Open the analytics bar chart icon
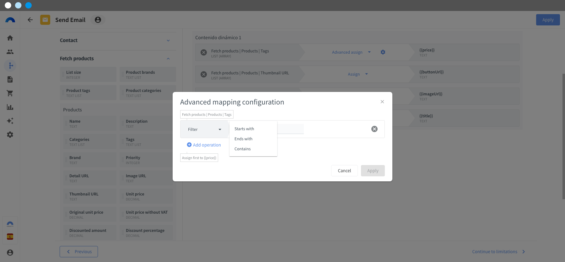Viewport: 565px width, 262px height. click(10, 107)
